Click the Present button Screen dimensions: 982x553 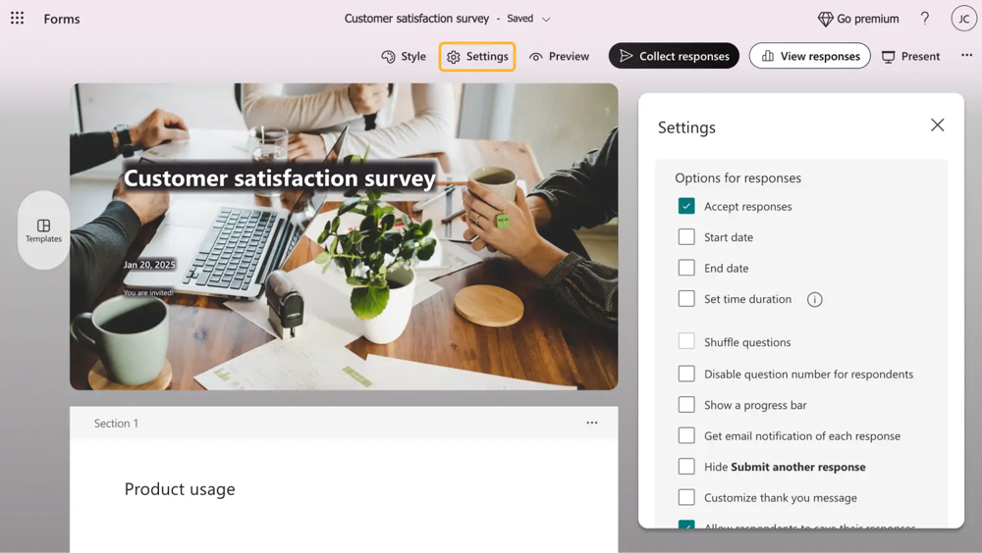tap(910, 57)
